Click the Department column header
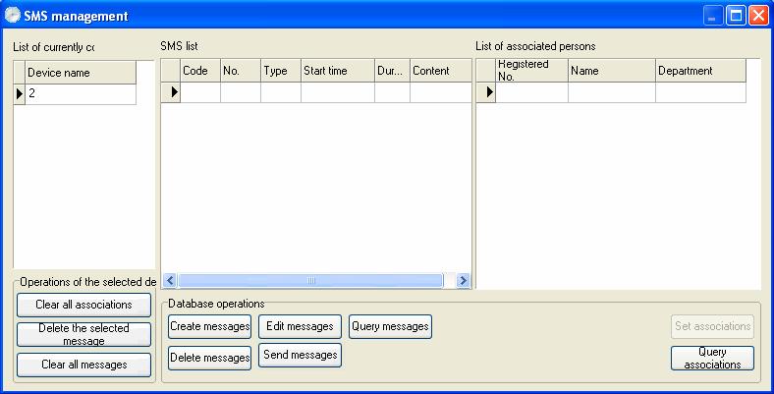The image size is (774, 394). click(x=700, y=71)
